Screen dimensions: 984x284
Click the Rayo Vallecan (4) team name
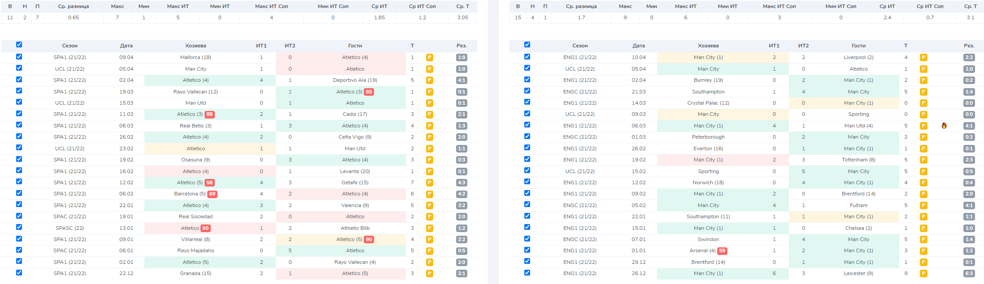point(355,262)
